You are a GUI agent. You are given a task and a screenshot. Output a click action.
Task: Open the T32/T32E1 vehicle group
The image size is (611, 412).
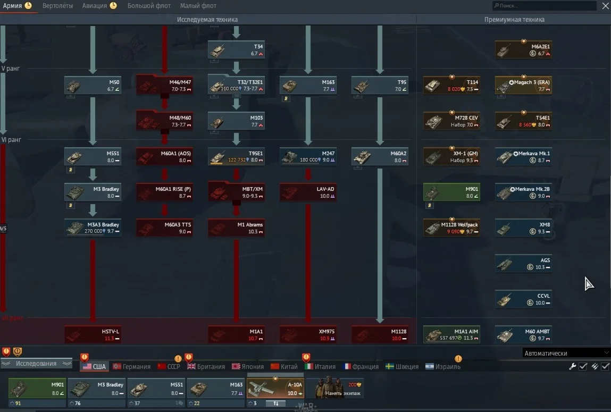pyautogui.click(x=236, y=85)
